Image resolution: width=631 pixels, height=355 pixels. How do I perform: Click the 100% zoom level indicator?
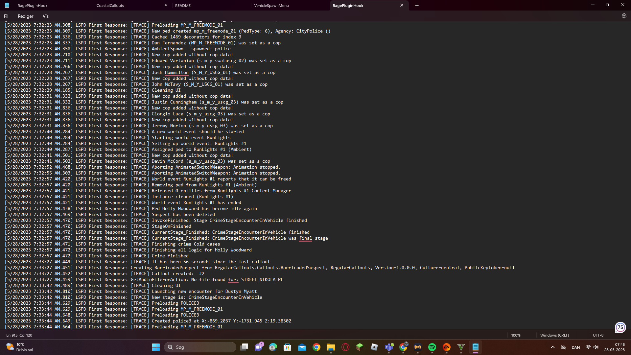pos(516,335)
